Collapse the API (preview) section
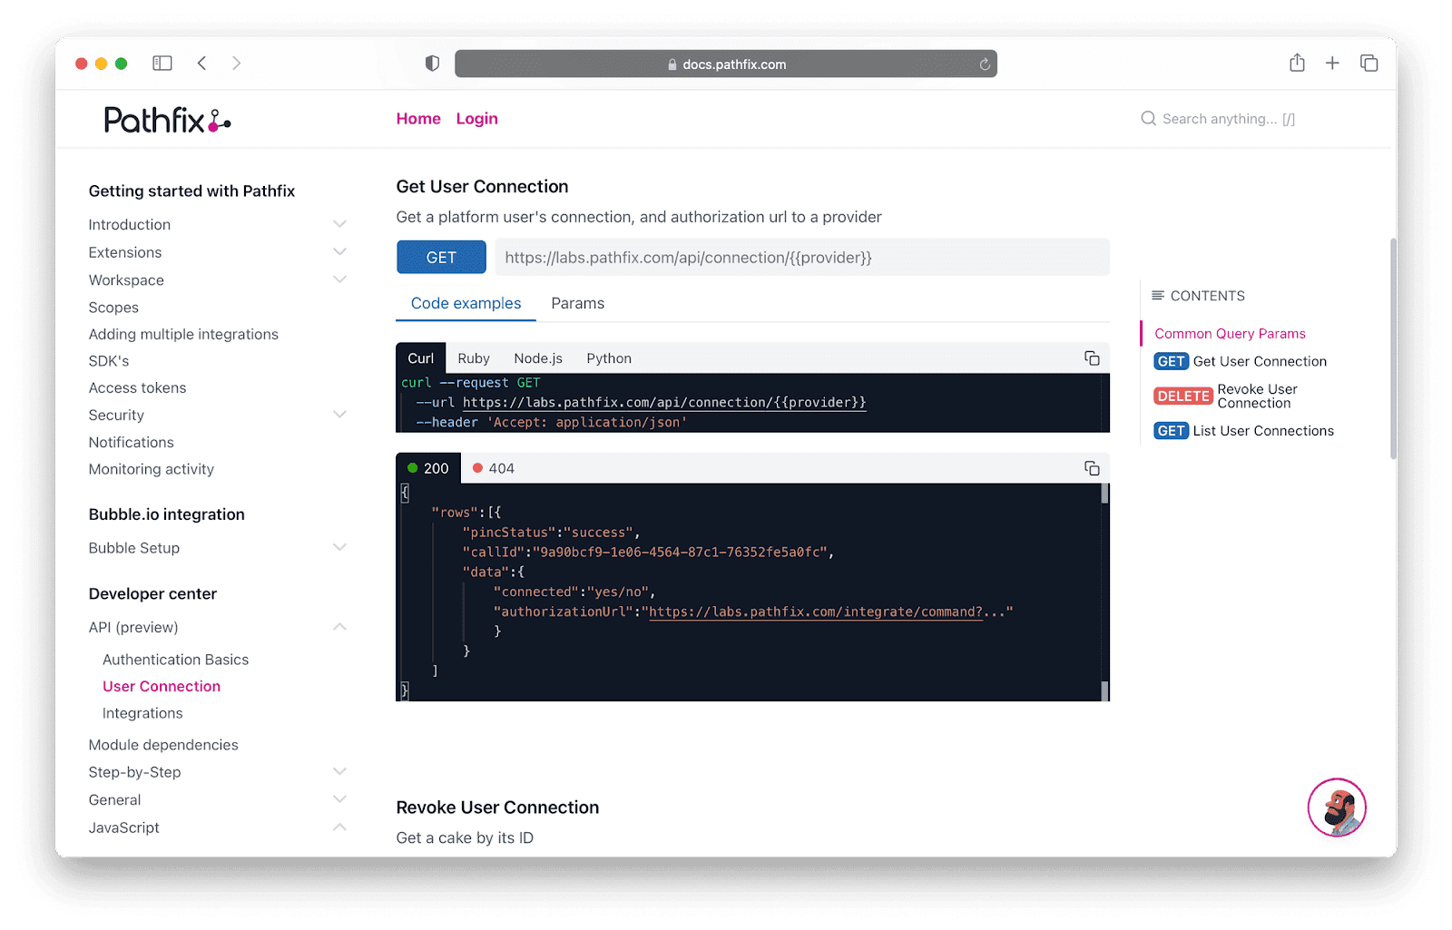1452x930 pixels. pos(339,626)
